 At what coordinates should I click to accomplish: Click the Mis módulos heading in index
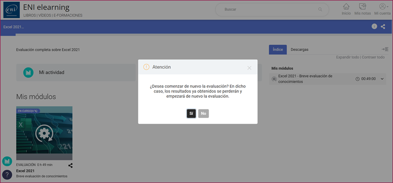click(x=282, y=68)
